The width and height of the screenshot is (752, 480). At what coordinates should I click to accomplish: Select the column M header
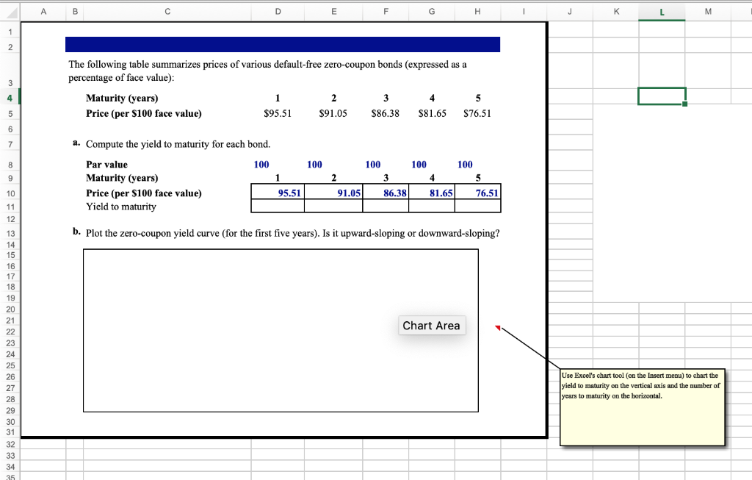coord(707,11)
